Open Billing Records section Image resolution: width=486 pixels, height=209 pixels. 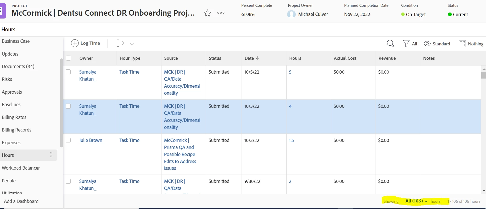pyautogui.click(x=16, y=130)
